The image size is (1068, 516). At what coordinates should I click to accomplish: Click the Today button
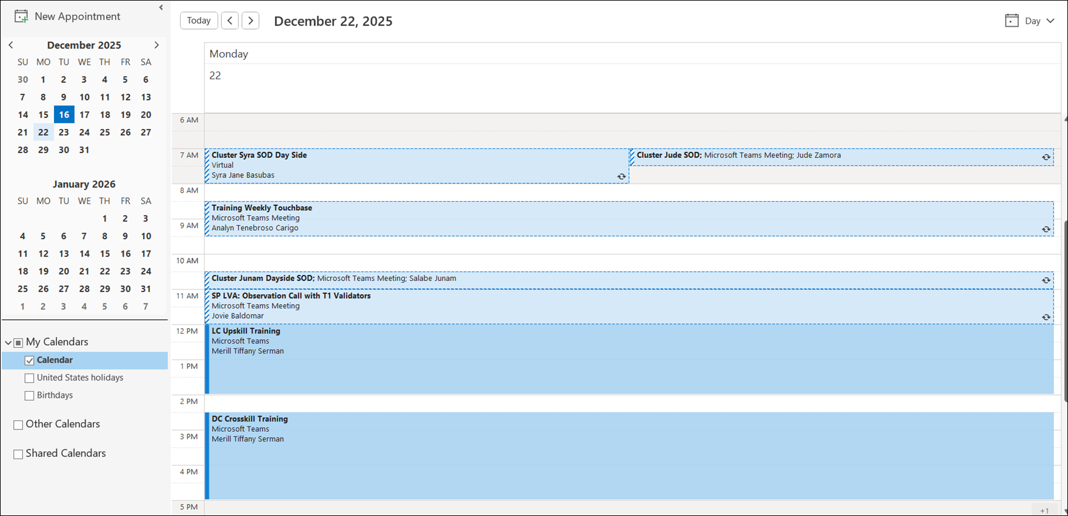pos(199,21)
